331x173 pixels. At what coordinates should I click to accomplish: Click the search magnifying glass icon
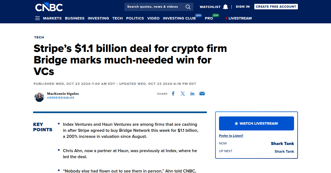pyautogui.click(x=188, y=7)
